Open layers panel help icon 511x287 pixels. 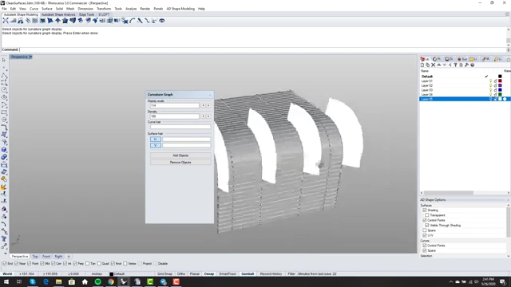tap(472, 65)
